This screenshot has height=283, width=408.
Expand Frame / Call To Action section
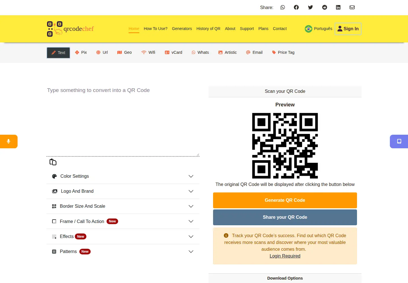(x=123, y=221)
